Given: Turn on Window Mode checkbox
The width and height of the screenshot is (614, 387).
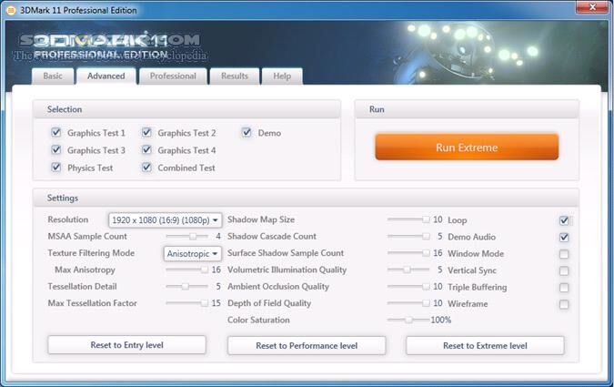Looking at the screenshot, I should coord(564,254).
